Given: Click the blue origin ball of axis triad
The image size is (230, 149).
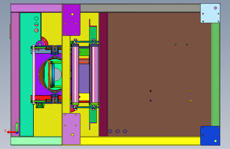Looking at the screenshot, I should (17, 132).
